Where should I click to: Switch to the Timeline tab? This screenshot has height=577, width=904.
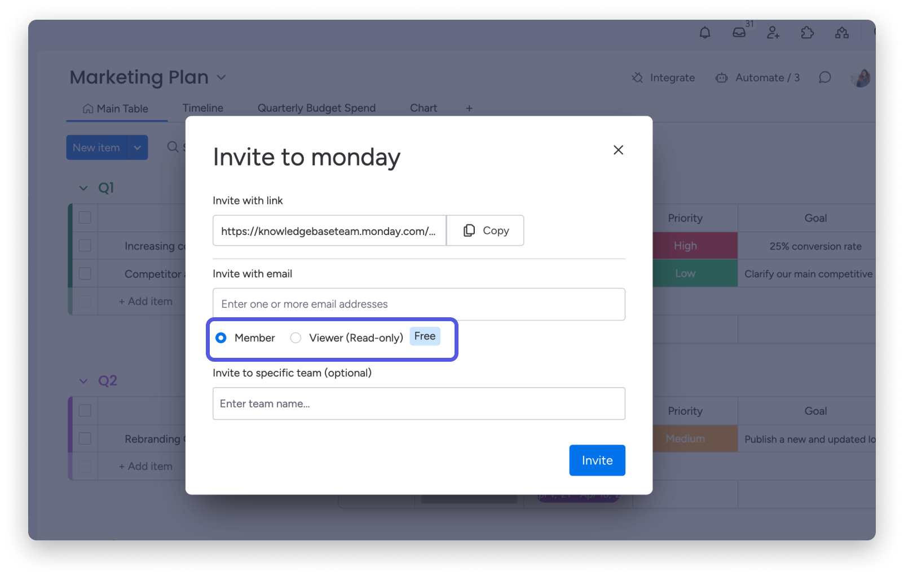[x=202, y=108]
